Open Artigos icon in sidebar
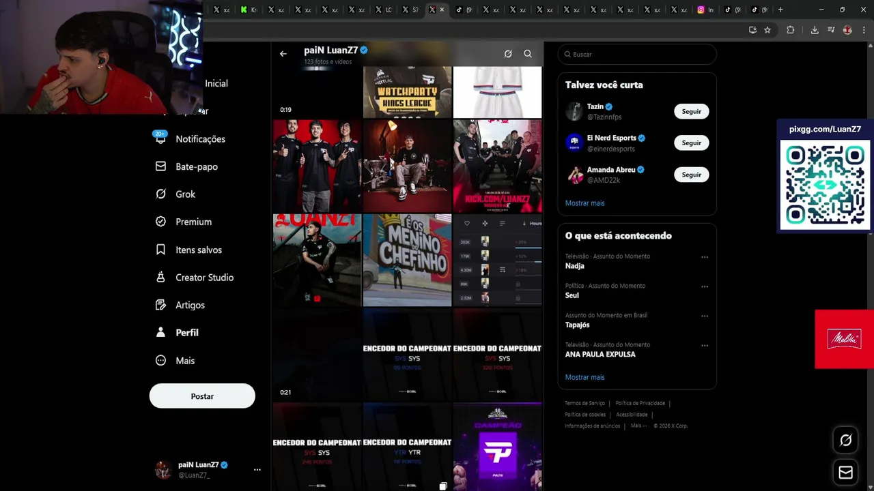Viewport: 874px width, 491px height. pos(160,305)
